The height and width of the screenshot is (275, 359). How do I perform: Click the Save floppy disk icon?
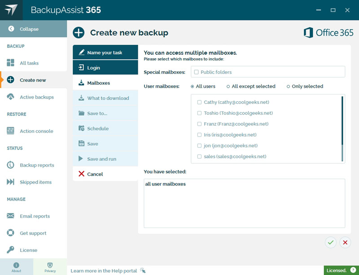[x=81, y=143]
